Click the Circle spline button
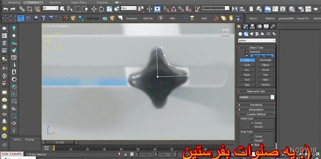Viewport: 321px width, 159px height. (247, 65)
